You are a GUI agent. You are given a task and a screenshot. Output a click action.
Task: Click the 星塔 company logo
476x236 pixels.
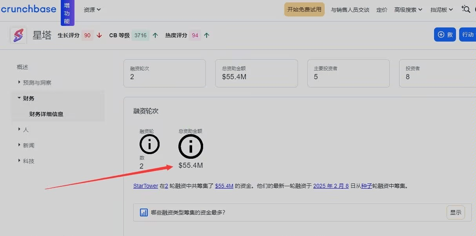tap(18, 35)
